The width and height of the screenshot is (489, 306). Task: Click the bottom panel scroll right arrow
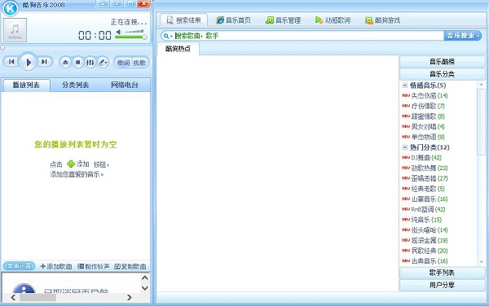[130, 298]
